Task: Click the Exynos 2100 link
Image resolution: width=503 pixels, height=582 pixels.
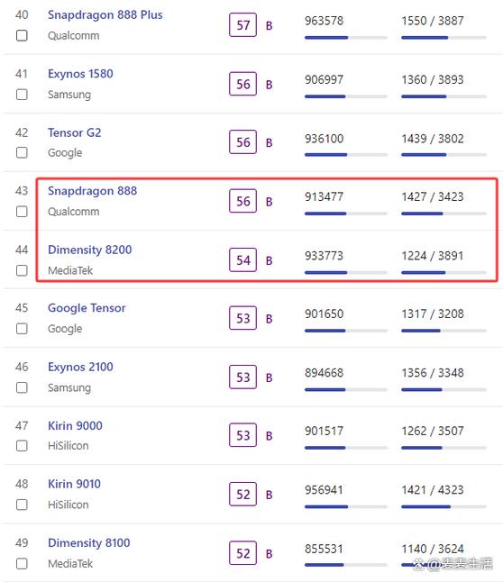Action: 80,367
